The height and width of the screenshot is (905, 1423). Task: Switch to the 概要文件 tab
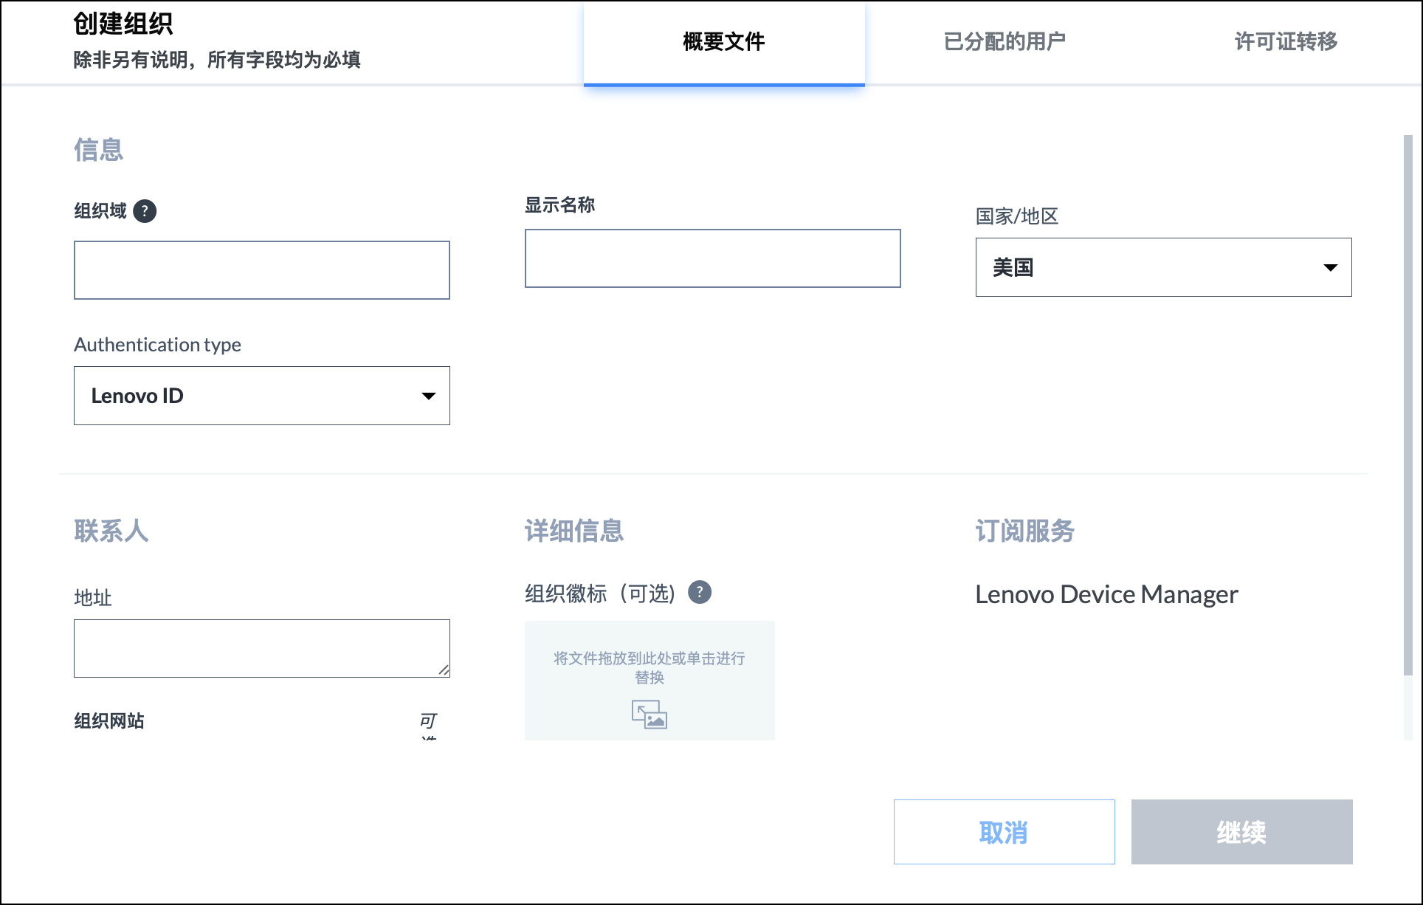coord(723,42)
